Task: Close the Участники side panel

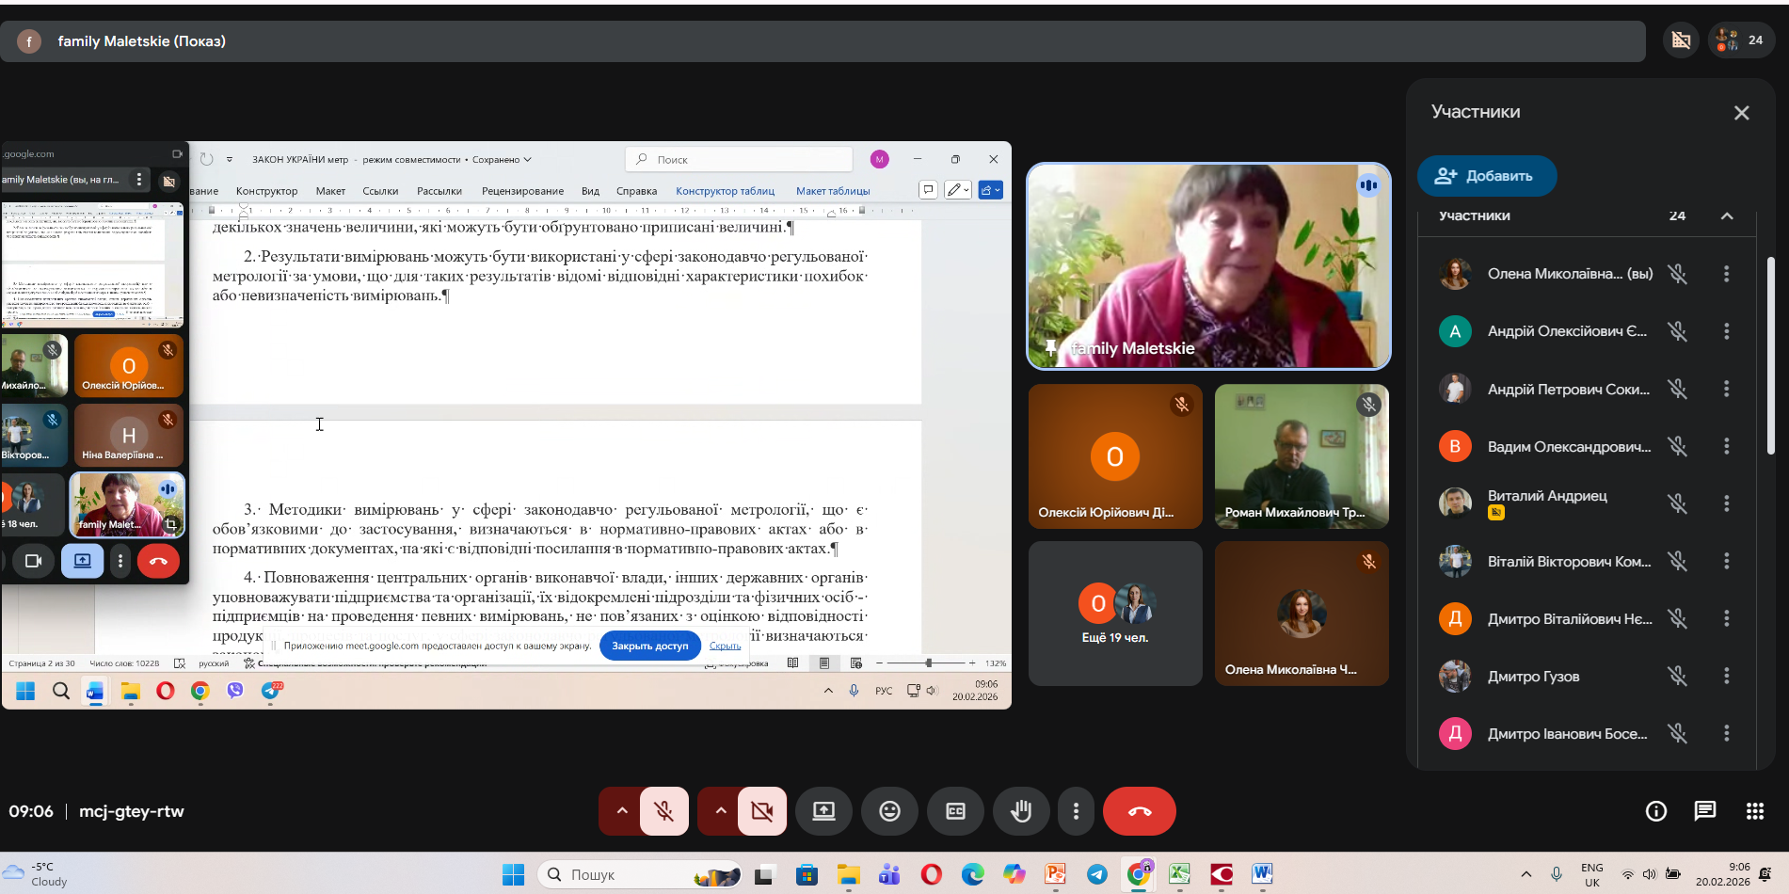Action: pyautogui.click(x=1741, y=113)
